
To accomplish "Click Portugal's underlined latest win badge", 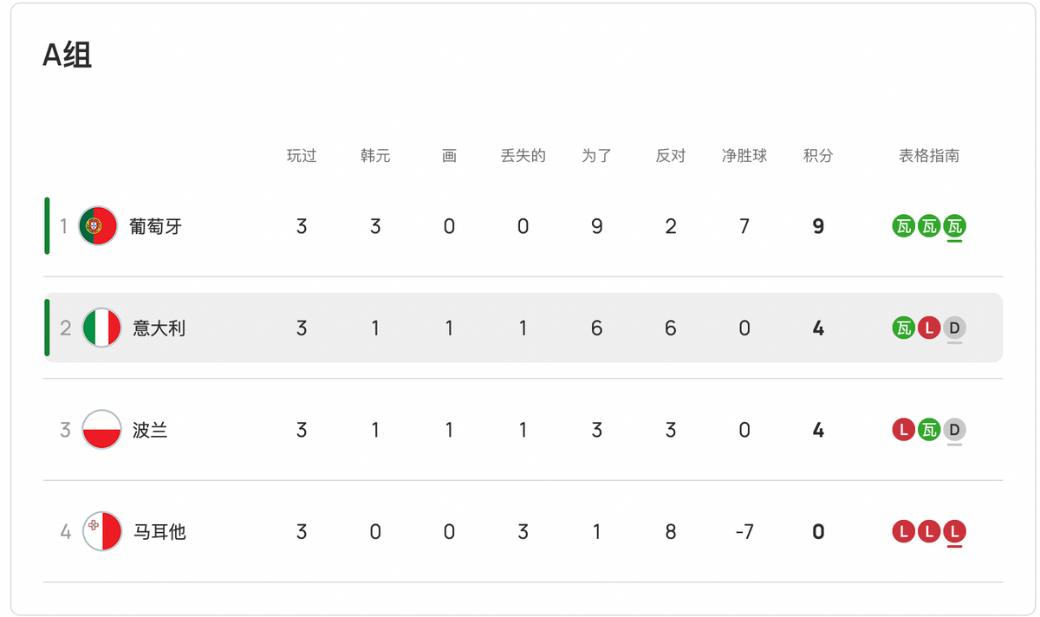I will click(x=954, y=227).
